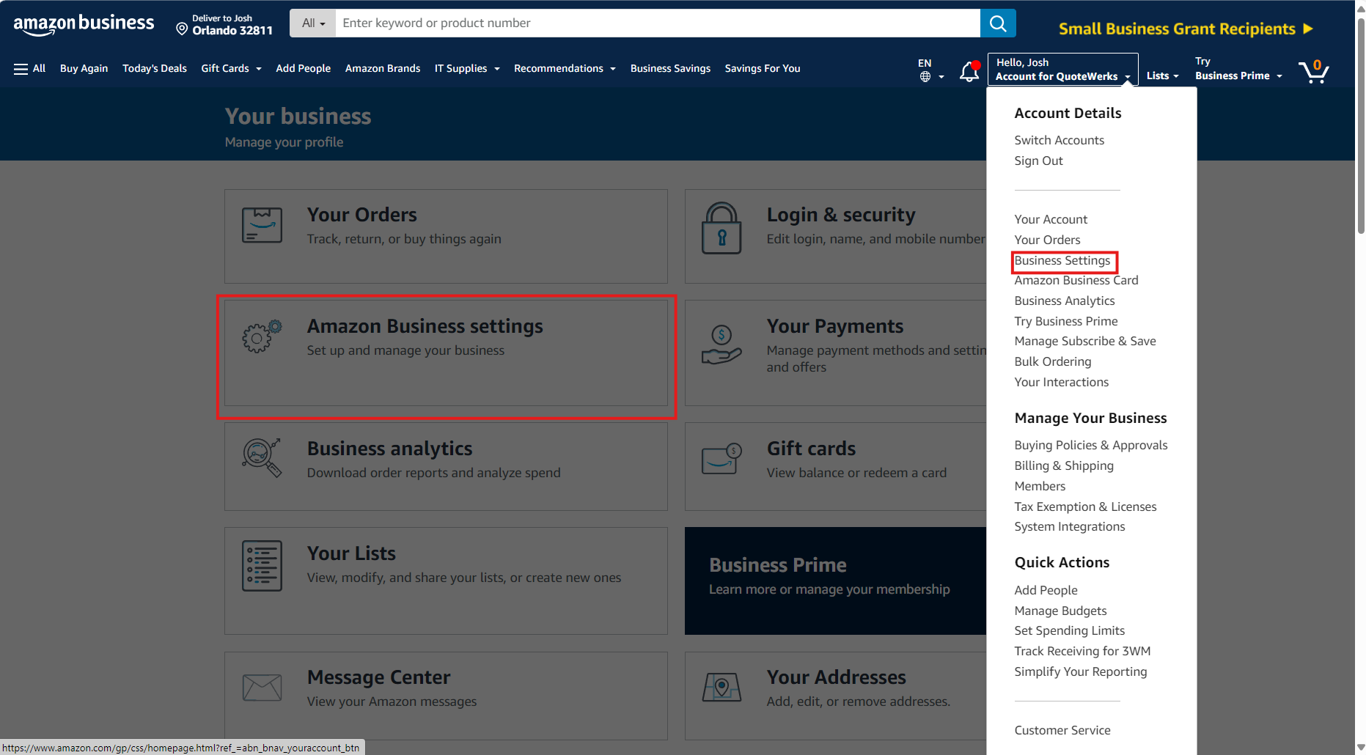Click the Business analytics magnifier icon
Image resolution: width=1366 pixels, height=755 pixels.
262,457
